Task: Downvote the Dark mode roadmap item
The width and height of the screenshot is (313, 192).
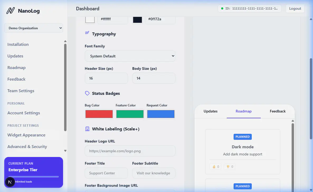Action: (x=230, y=167)
